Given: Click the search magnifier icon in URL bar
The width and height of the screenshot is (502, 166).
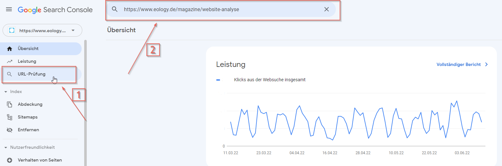Looking at the screenshot, I should coord(115,9).
